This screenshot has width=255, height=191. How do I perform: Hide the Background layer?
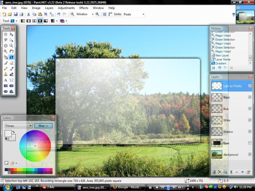[250, 154]
